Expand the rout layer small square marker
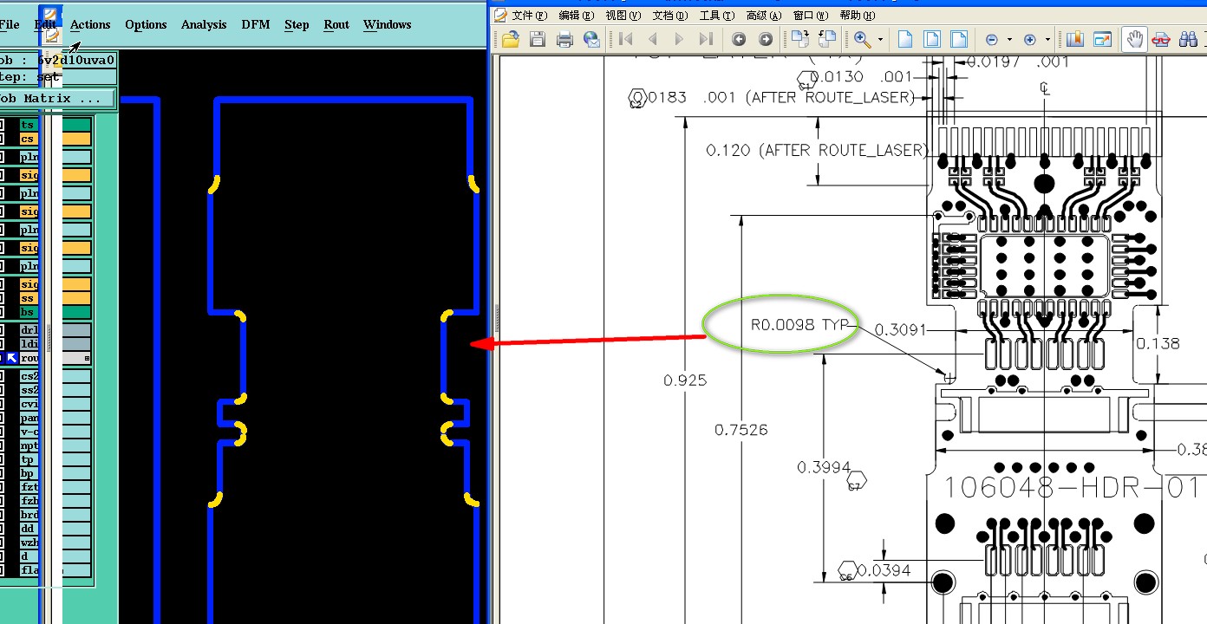1207x624 pixels. pyautogui.click(x=87, y=358)
